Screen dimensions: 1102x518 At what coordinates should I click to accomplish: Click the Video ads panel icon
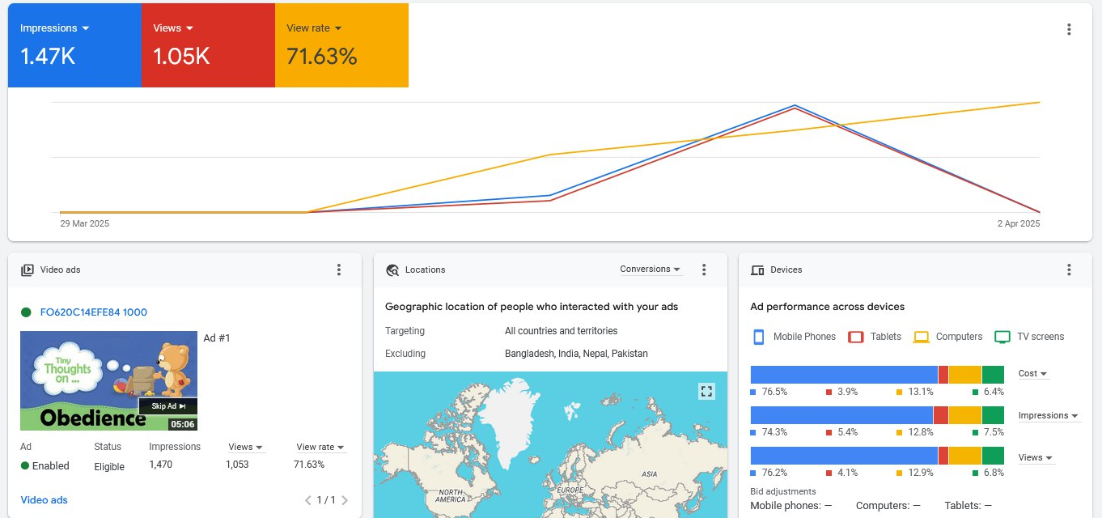pos(28,270)
